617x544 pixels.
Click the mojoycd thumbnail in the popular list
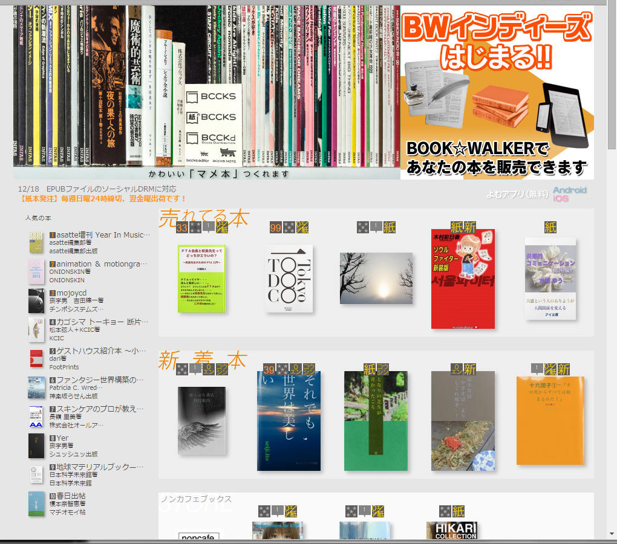pos(36,300)
